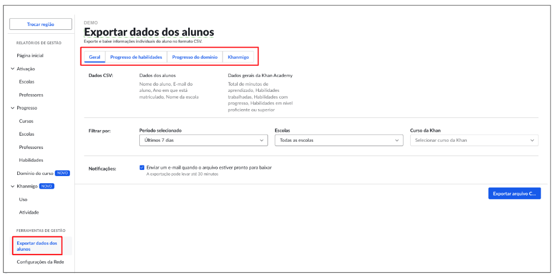Open Uso under Khanmigo
The image size is (555, 279).
(x=23, y=199)
